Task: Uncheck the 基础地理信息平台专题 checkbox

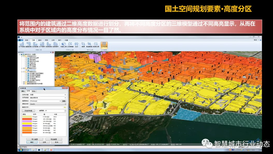Action: pos(24,84)
